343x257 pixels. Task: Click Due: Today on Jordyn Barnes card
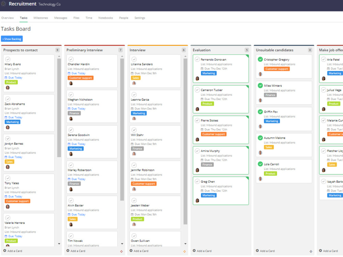[x=15, y=157]
